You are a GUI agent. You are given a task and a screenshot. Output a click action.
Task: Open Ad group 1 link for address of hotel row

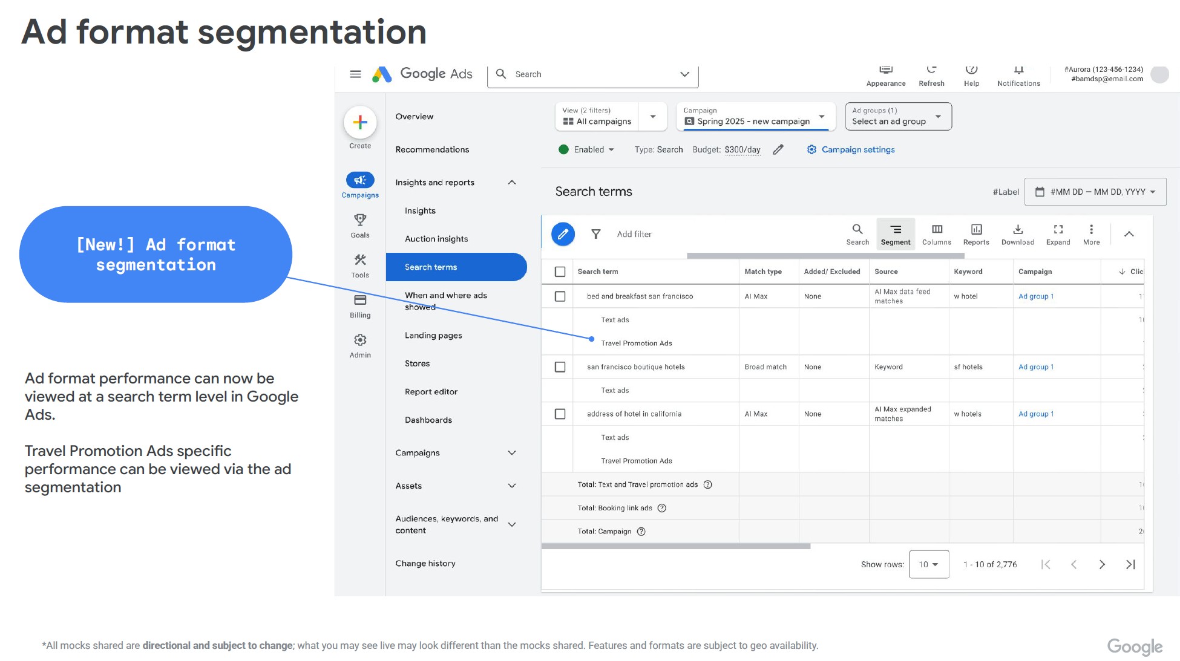[1036, 414]
